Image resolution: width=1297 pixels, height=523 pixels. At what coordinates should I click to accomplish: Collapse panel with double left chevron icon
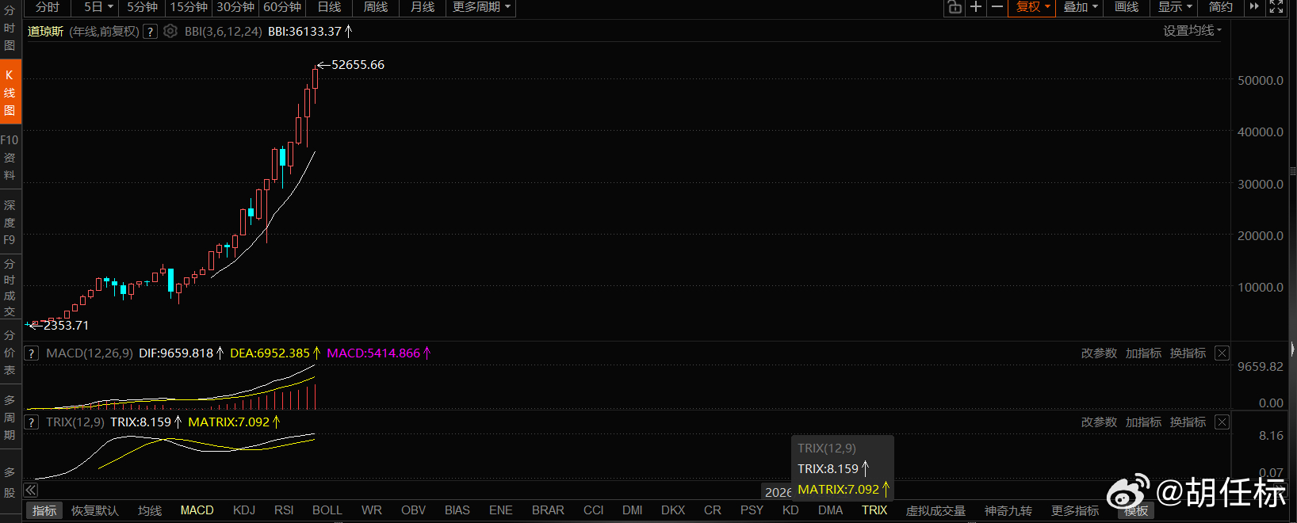(x=31, y=490)
